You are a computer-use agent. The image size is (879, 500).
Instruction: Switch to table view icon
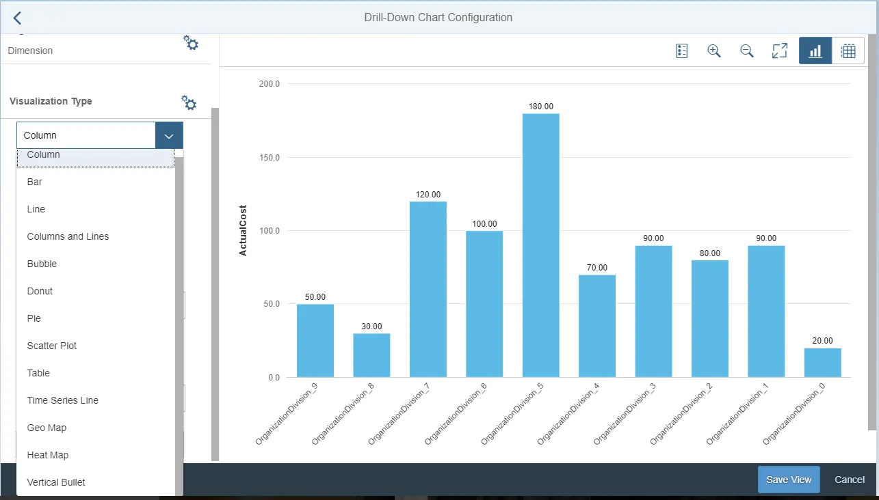pos(848,50)
